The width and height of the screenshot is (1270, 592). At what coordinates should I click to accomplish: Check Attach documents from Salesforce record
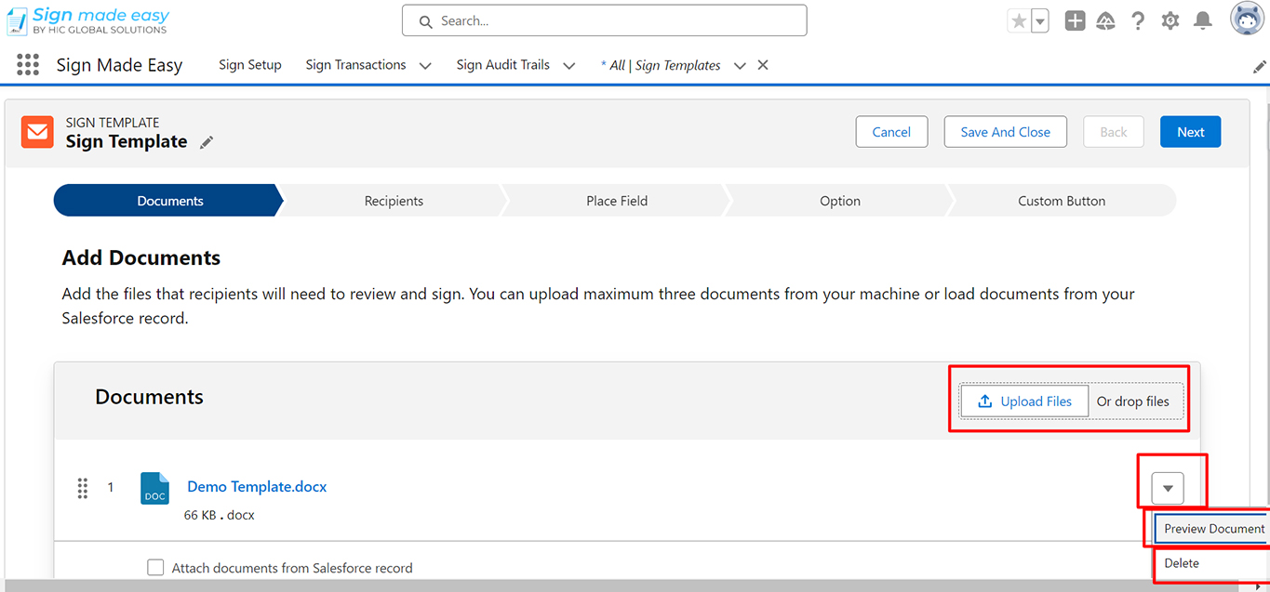coord(156,568)
